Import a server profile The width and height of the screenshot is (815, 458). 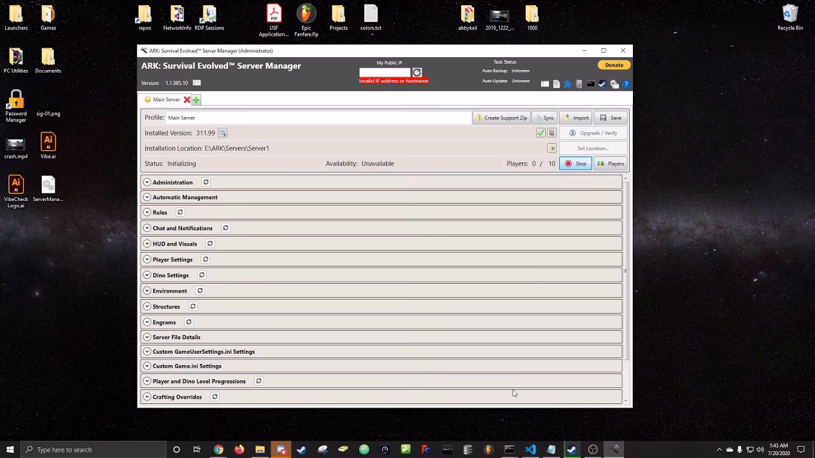point(576,118)
